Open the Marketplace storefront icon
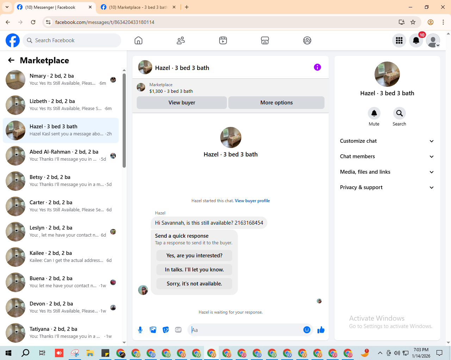 (x=265, y=40)
